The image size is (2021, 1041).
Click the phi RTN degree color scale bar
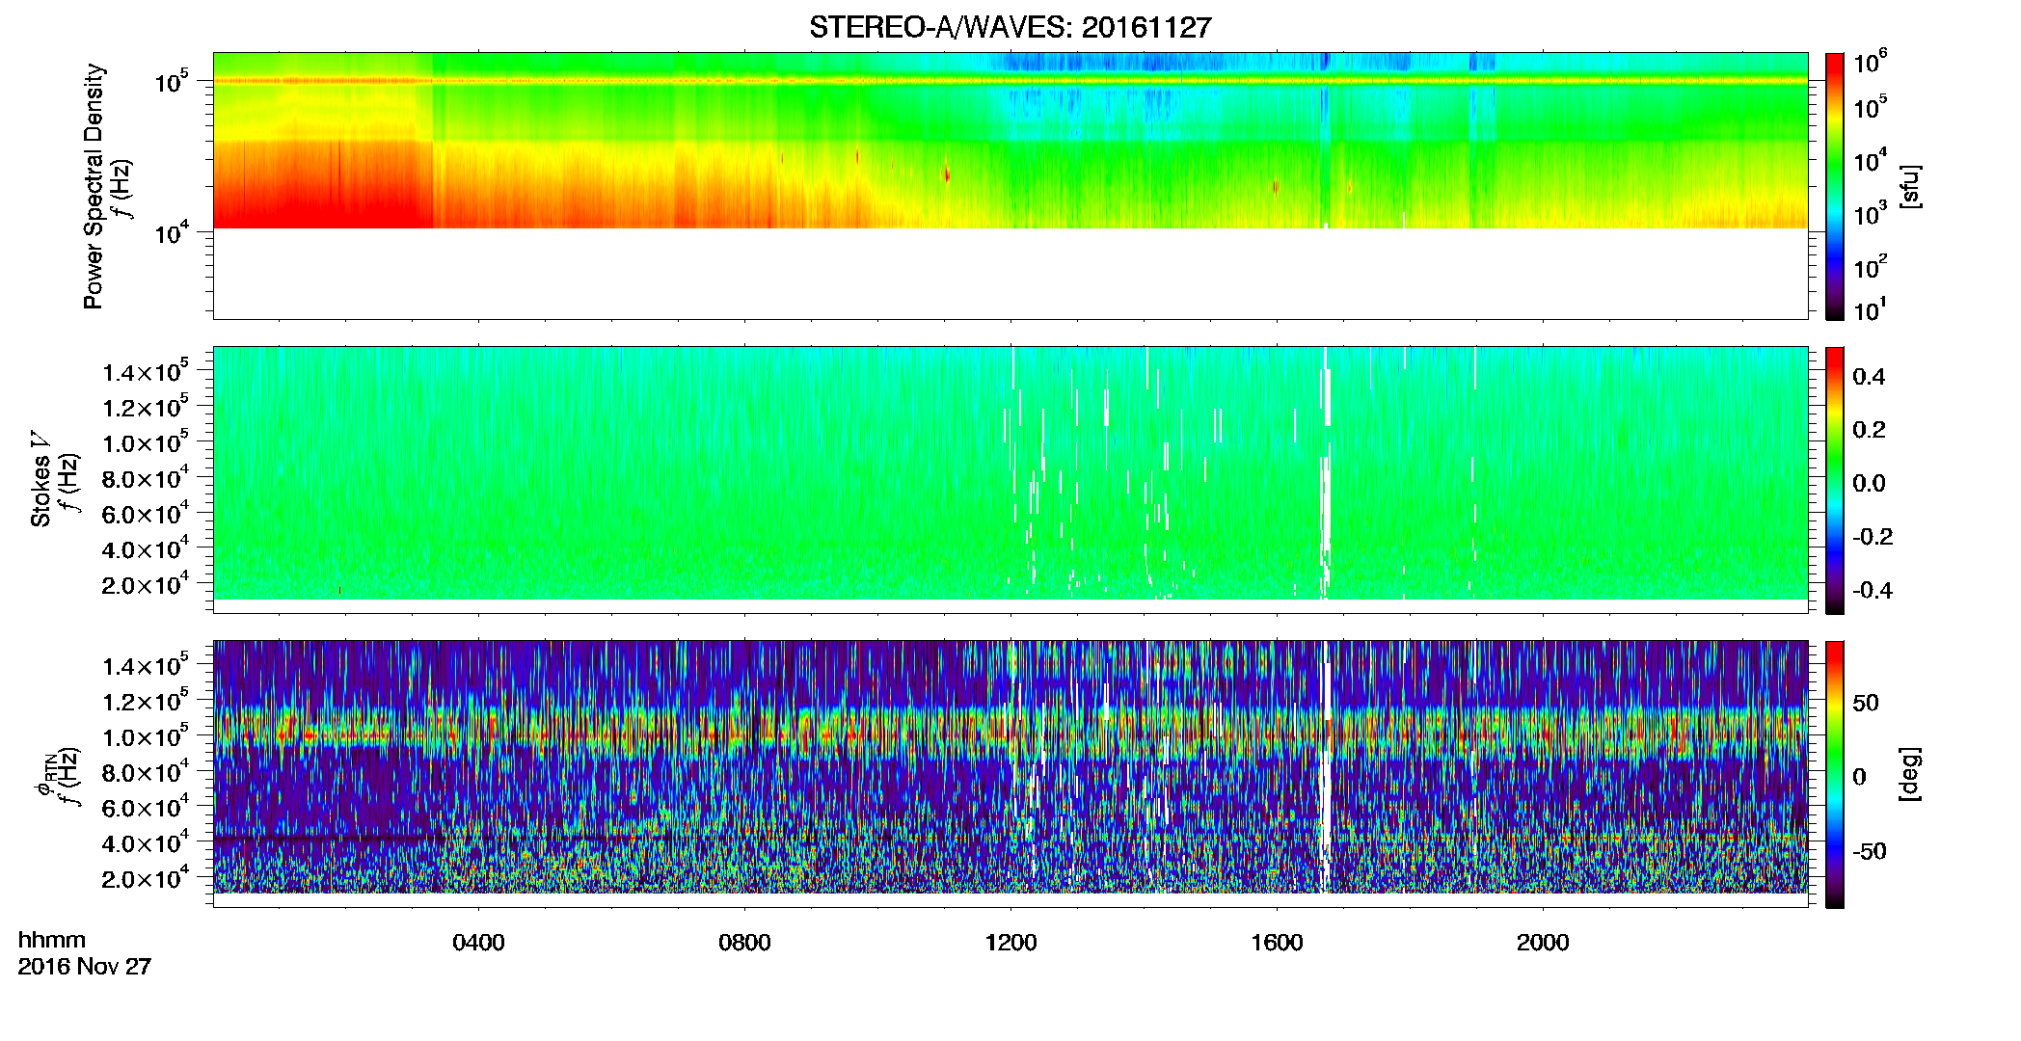[x=1835, y=774]
